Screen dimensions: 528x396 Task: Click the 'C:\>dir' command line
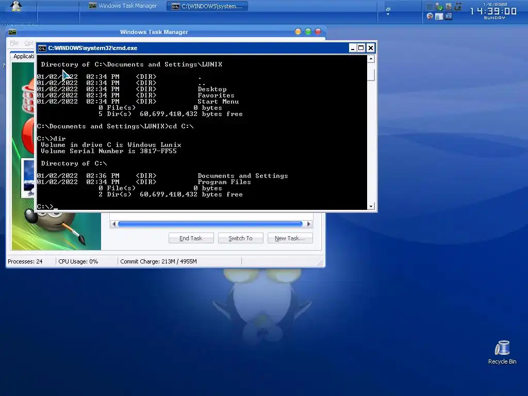51,139
